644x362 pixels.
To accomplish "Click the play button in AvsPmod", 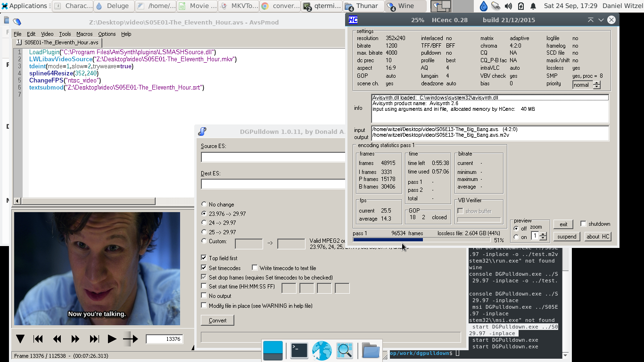I will (x=112, y=339).
